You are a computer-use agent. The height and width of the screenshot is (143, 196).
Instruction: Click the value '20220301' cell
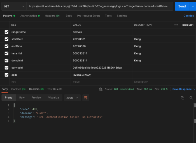click(x=101, y=39)
